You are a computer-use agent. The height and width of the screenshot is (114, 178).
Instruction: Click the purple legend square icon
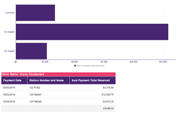click(x=75, y=66)
